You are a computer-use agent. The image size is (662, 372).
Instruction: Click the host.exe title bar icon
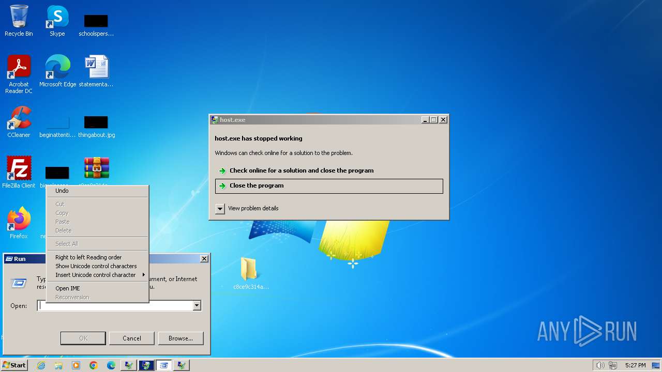click(x=214, y=119)
